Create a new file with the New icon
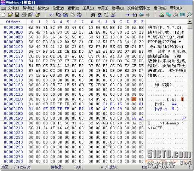The image size is (194, 171). click(4, 15)
